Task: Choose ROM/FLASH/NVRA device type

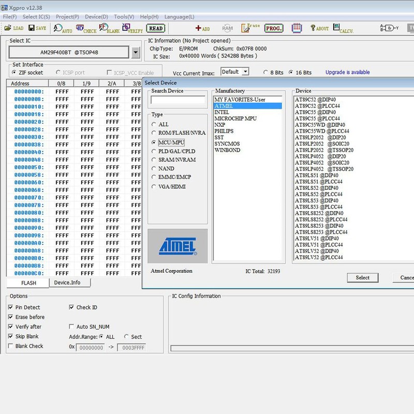Action: (x=179, y=132)
